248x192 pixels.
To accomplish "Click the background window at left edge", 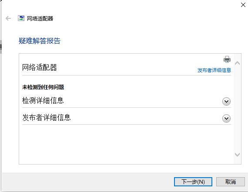I will pyautogui.click(x=0, y=47).
